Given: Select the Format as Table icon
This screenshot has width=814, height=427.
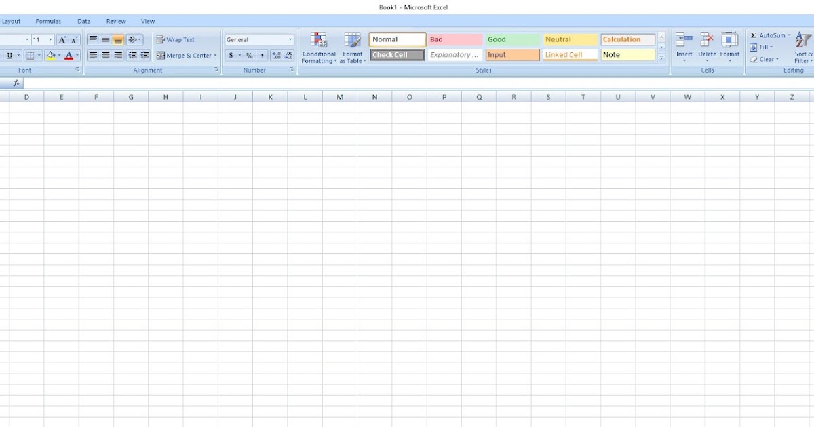Looking at the screenshot, I should tap(353, 46).
